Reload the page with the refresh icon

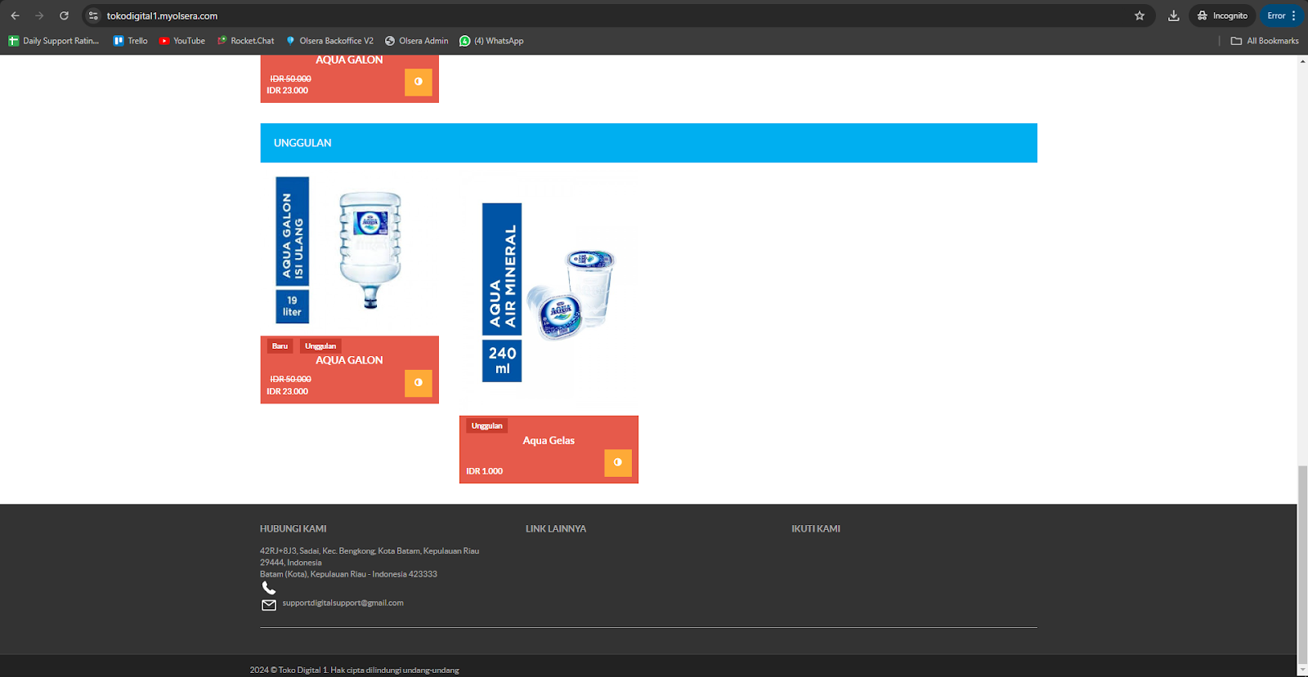coord(64,16)
